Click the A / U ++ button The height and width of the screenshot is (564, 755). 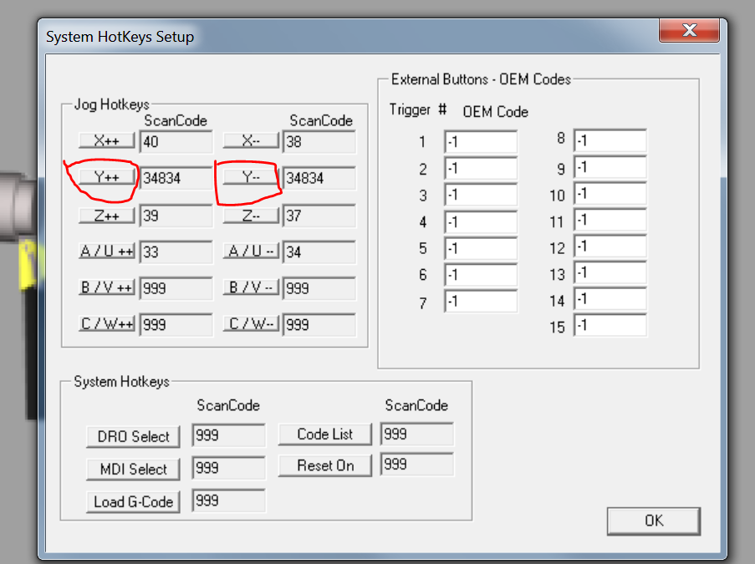click(107, 252)
